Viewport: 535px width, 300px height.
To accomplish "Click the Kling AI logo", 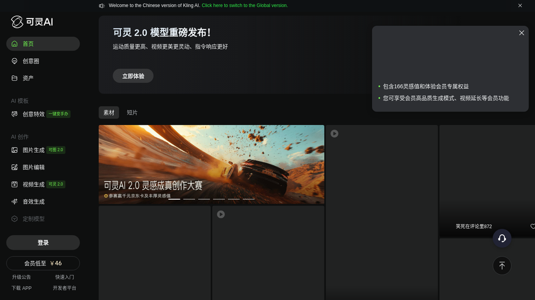I will click(32, 22).
